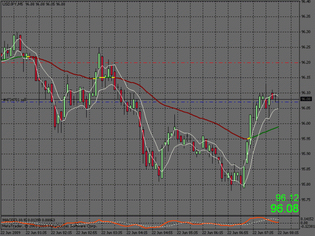
Task: Click the 22 Jun 03:35 time label
Action: coord(112,233)
